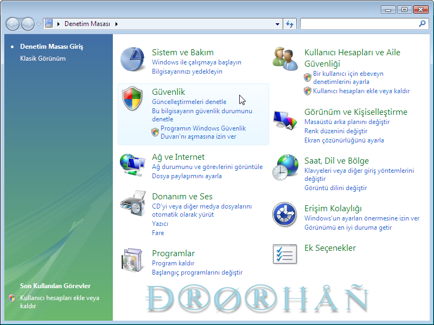The height and width of the screenshot is (325, 434).
Task: Open the Ağ ve Internet globe icon
Action: pos(132,165)
